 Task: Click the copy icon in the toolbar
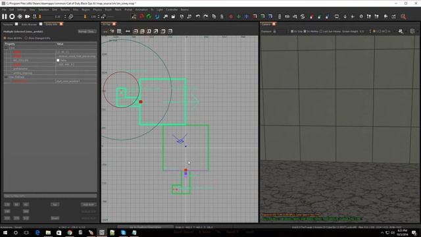coord(214,16)
